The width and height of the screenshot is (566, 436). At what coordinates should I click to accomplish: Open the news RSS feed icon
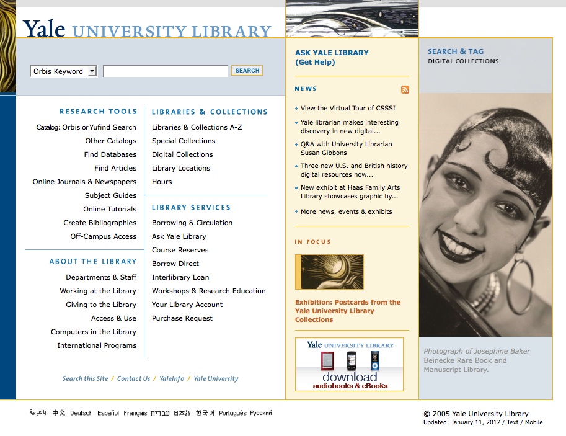[405, 89]
